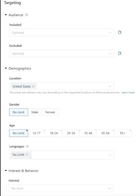Choose the 35-44 age range
This screenshot has width=140, height=196.
(x=88, y=133)
